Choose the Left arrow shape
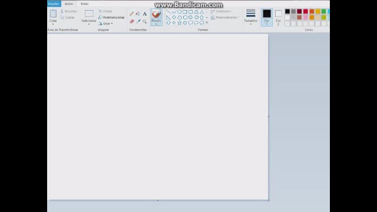This screenshot has height=212, width=377. 196,17
